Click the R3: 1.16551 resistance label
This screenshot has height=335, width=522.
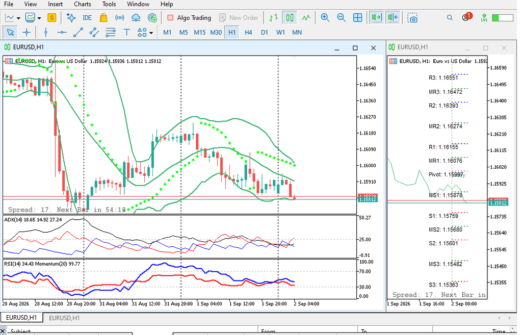(x=443, y=78)
